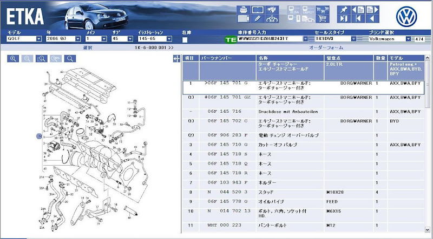
Task: Open the メイン group dropdown
Action: click(x=104, y=39)
